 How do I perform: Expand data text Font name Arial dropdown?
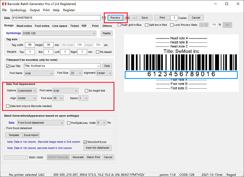[65, 91]
